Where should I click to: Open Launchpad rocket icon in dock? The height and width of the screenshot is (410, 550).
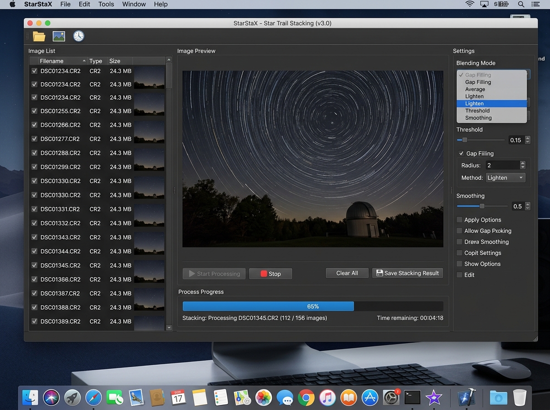click(x=72, y=397)
